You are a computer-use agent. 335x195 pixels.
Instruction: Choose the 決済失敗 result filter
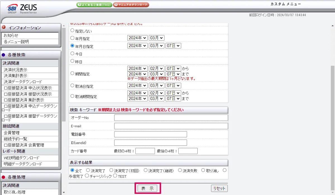(180, 170)
